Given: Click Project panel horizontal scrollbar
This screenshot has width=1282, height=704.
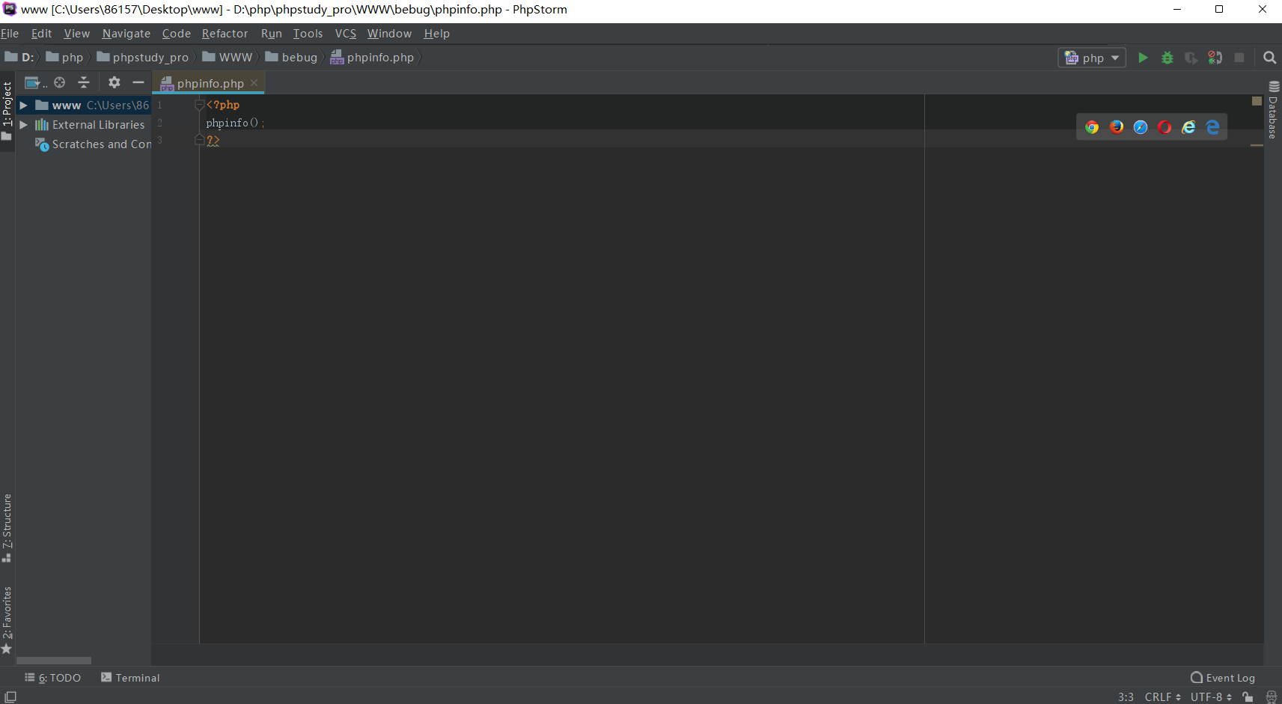Looking at the screenshot, I should pyautogui.click(x=54, y=661).
